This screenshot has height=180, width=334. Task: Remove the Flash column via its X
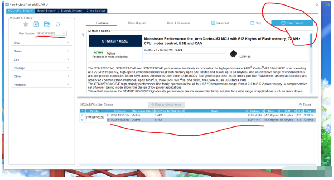point(279,111)
